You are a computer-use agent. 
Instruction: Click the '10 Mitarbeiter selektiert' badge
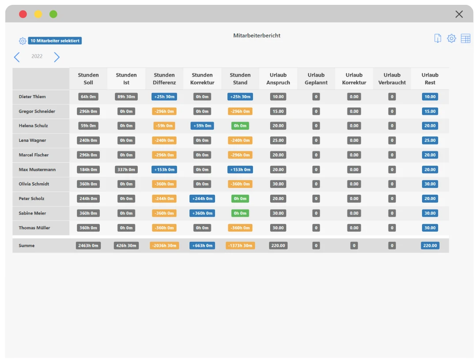55,41
